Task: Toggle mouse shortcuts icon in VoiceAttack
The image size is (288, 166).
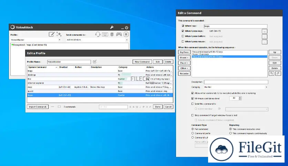Action: point(112,34)
